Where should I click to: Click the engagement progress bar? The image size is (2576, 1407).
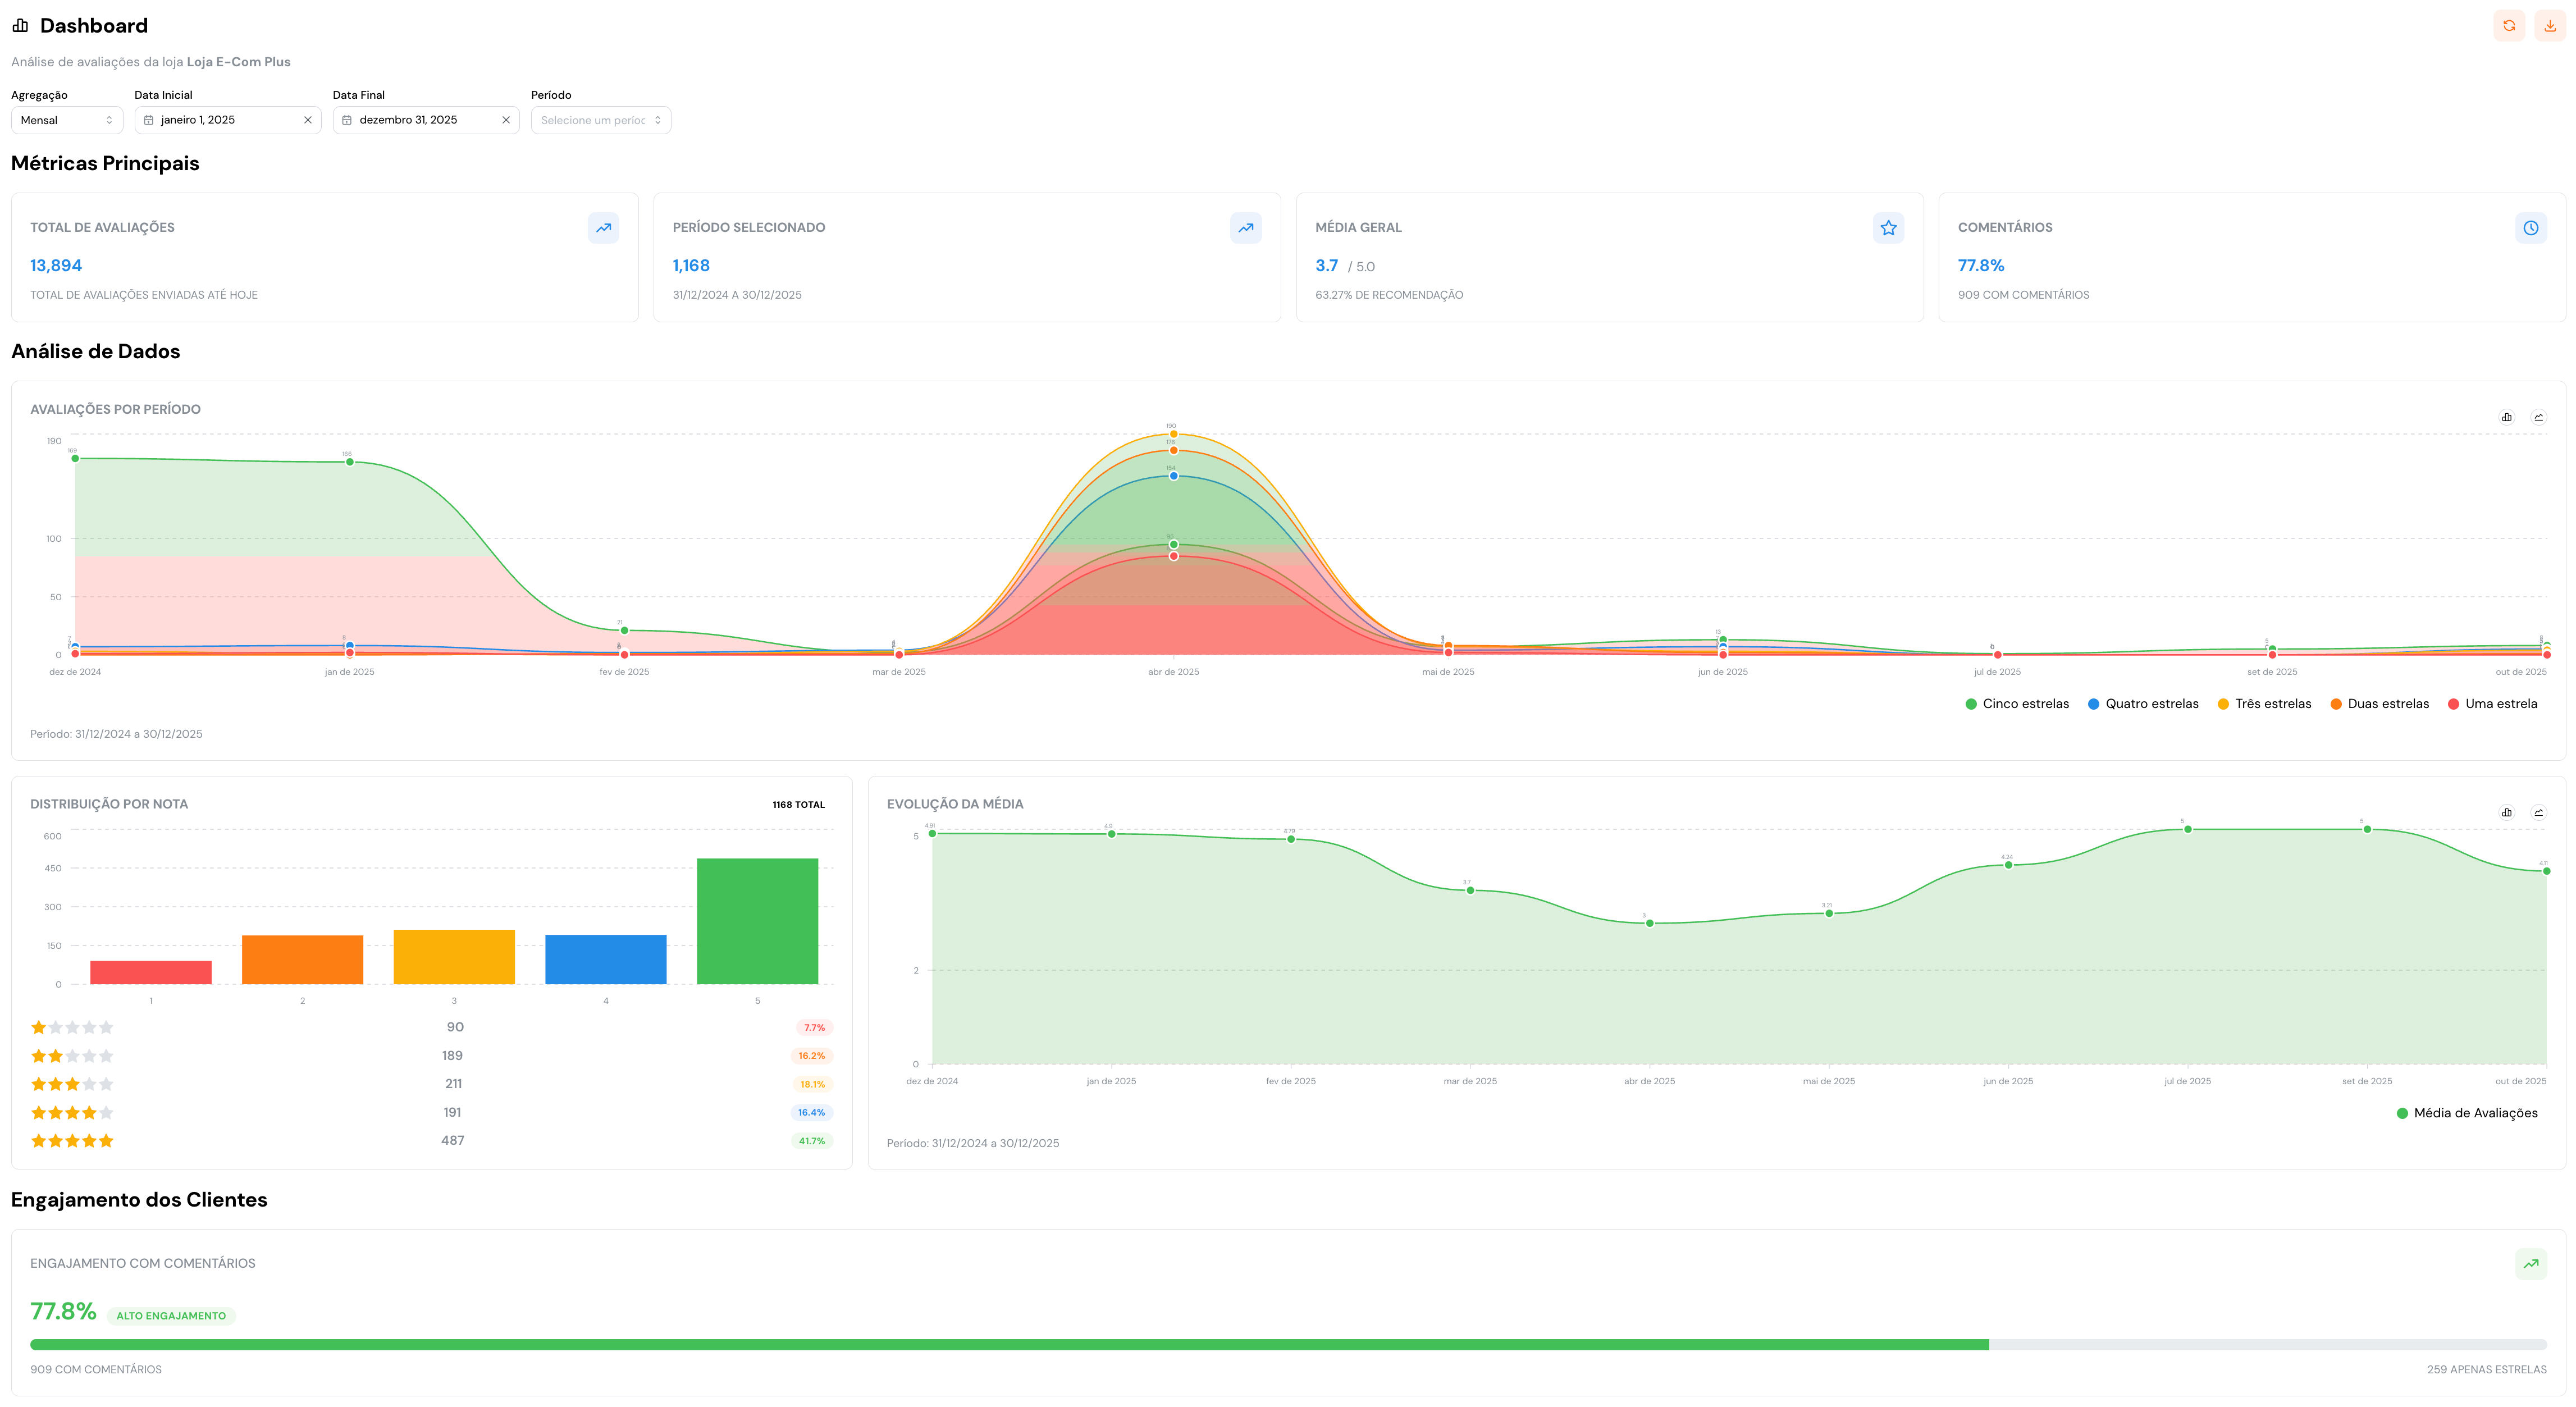(1288, 1345)
